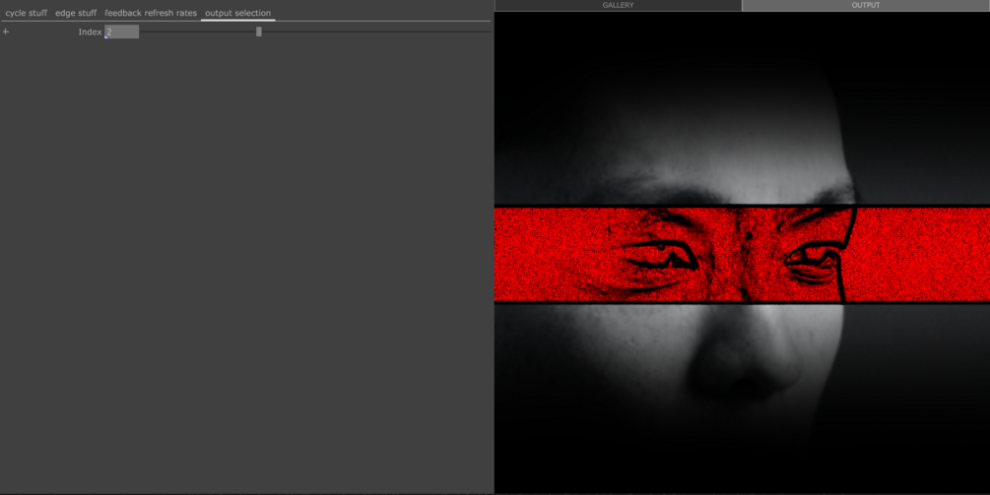Image resolution: width=990 pixels, height=495 pixels.
Task: Show the GALLERY view tab
Action: [618, 5]
